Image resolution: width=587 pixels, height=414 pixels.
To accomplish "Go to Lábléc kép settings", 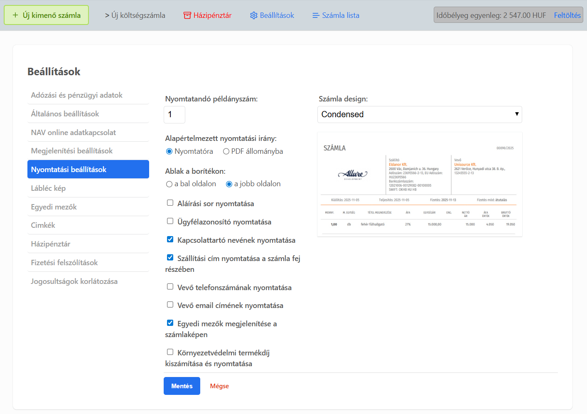I will (x=48, y=188).
